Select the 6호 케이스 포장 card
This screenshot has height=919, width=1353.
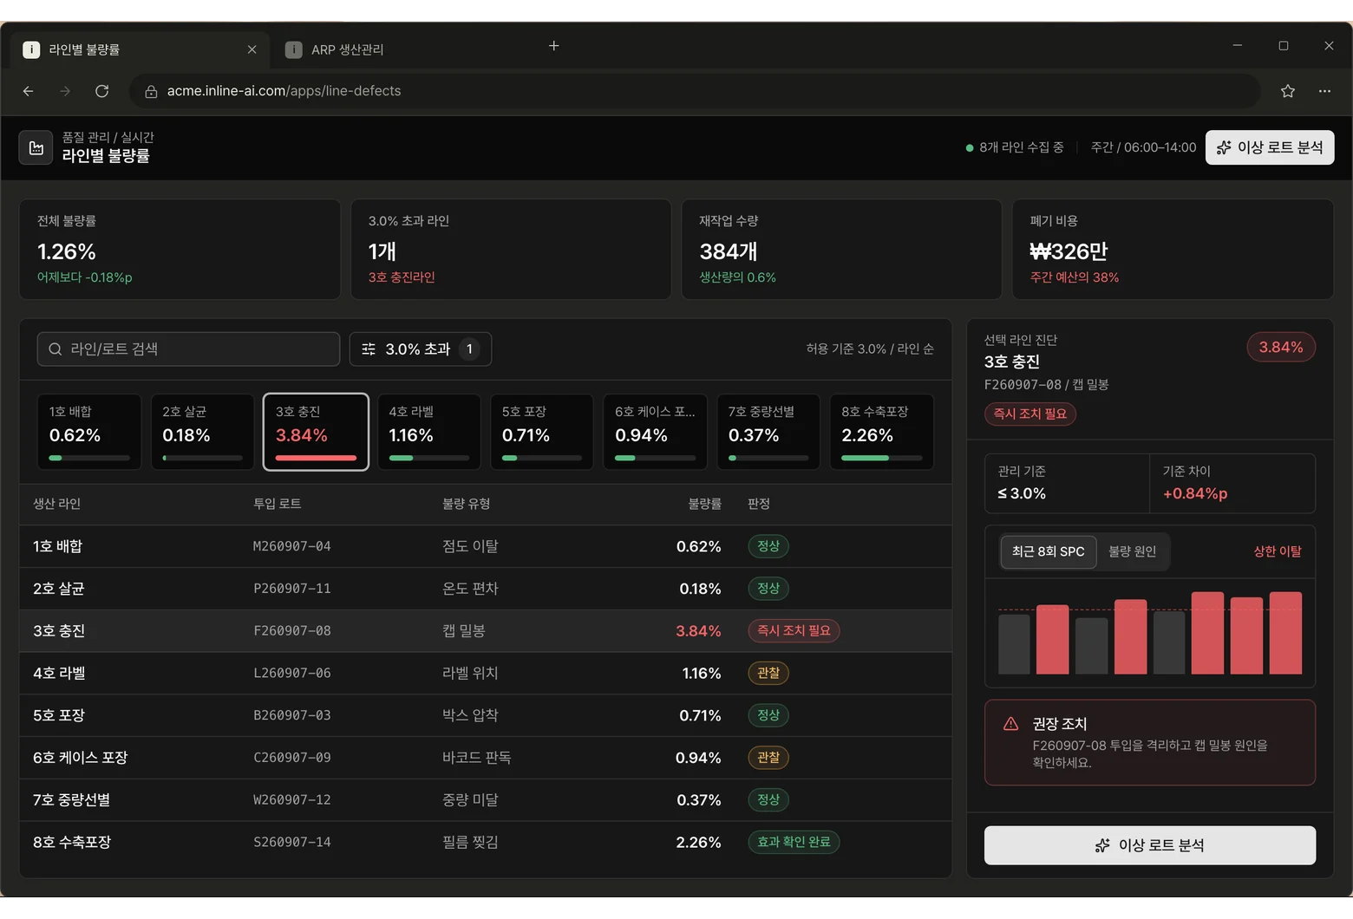[x=656, y=432]
